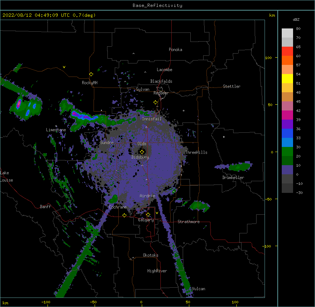This screenshot has height=307, width=315.
Task: Click the Didsbury label
Action: (140, 157)
